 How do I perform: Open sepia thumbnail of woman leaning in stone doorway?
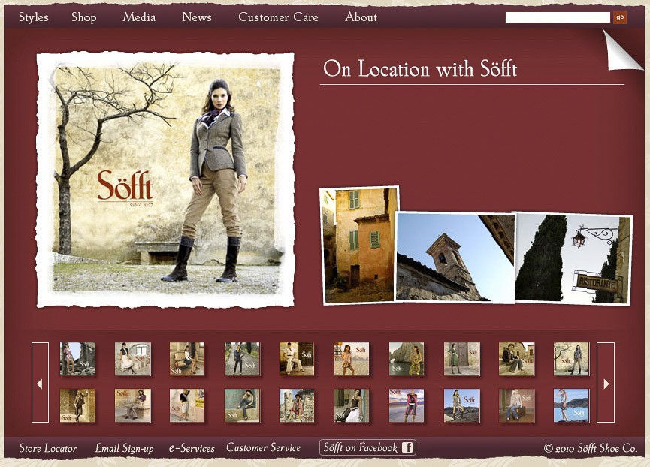coord(77,405)
